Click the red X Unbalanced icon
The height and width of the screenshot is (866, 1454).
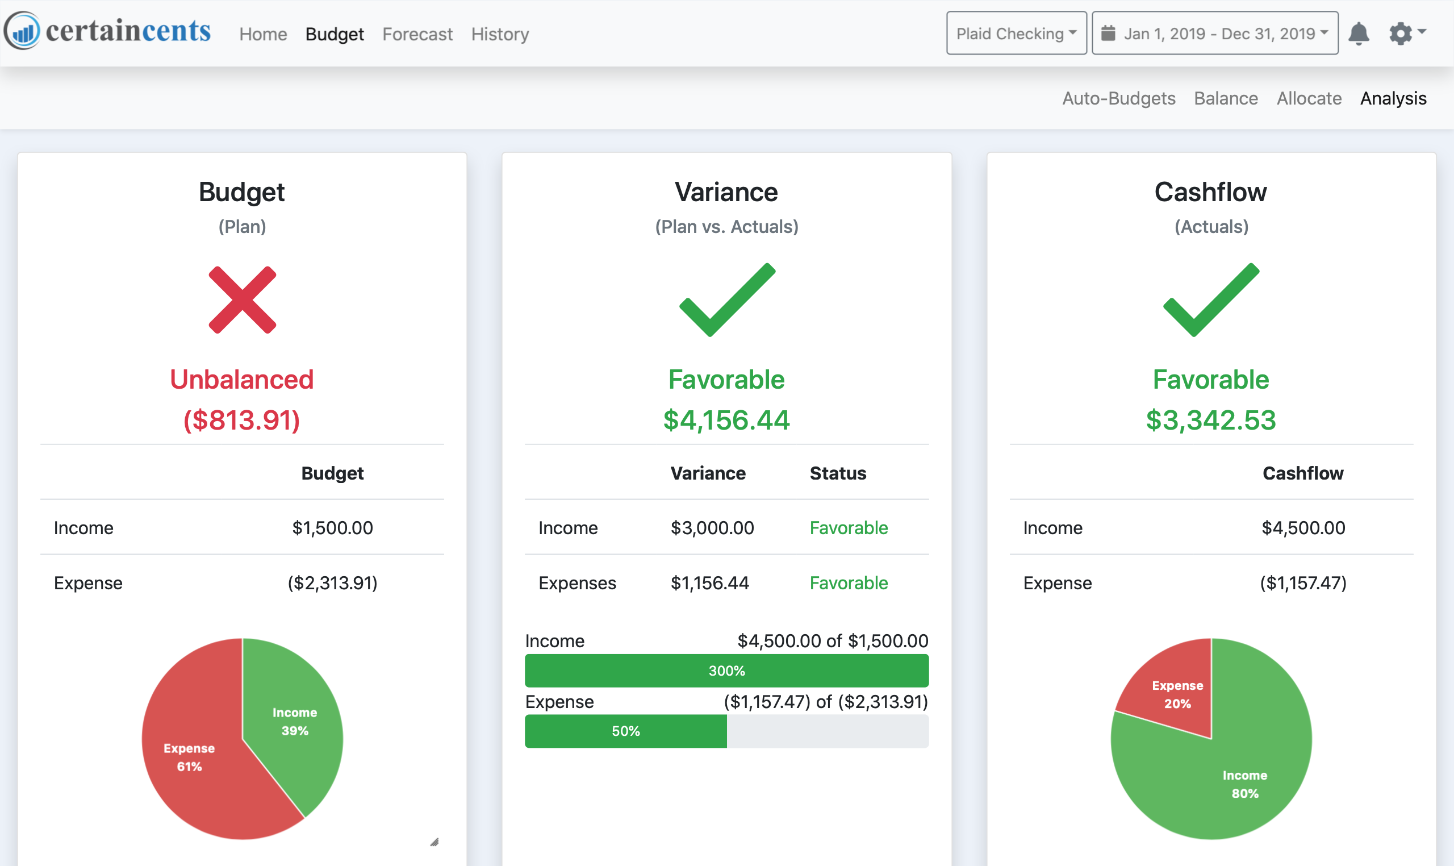coord(242,300)
